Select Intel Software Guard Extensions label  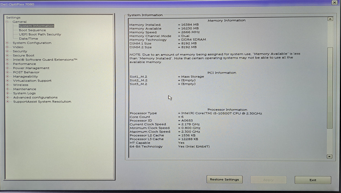coord(45,60)
